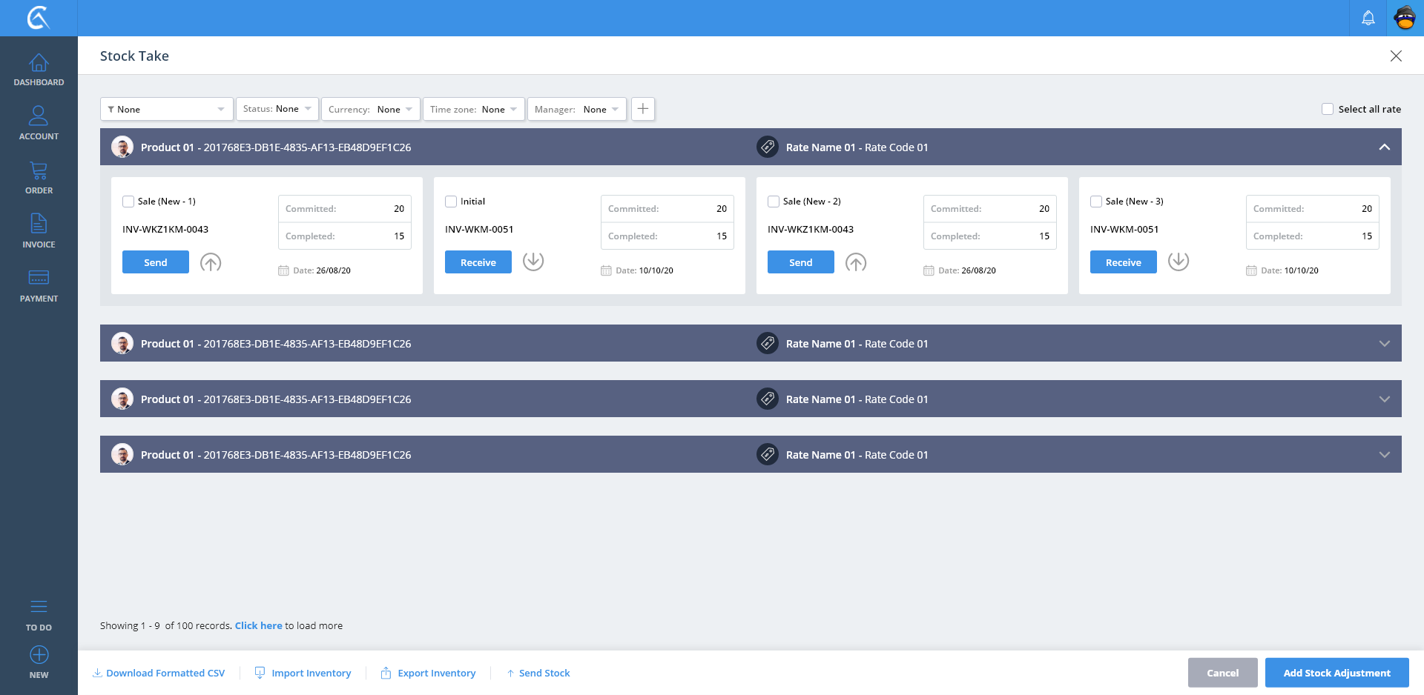Click the plus icon to add a filter

(x=642, y=109)
